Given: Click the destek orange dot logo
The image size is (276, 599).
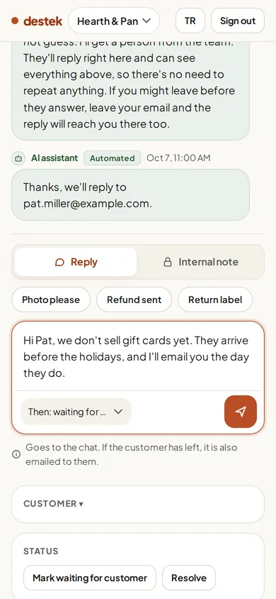Looking at the screenshot, I should click(x=15, y=21).
